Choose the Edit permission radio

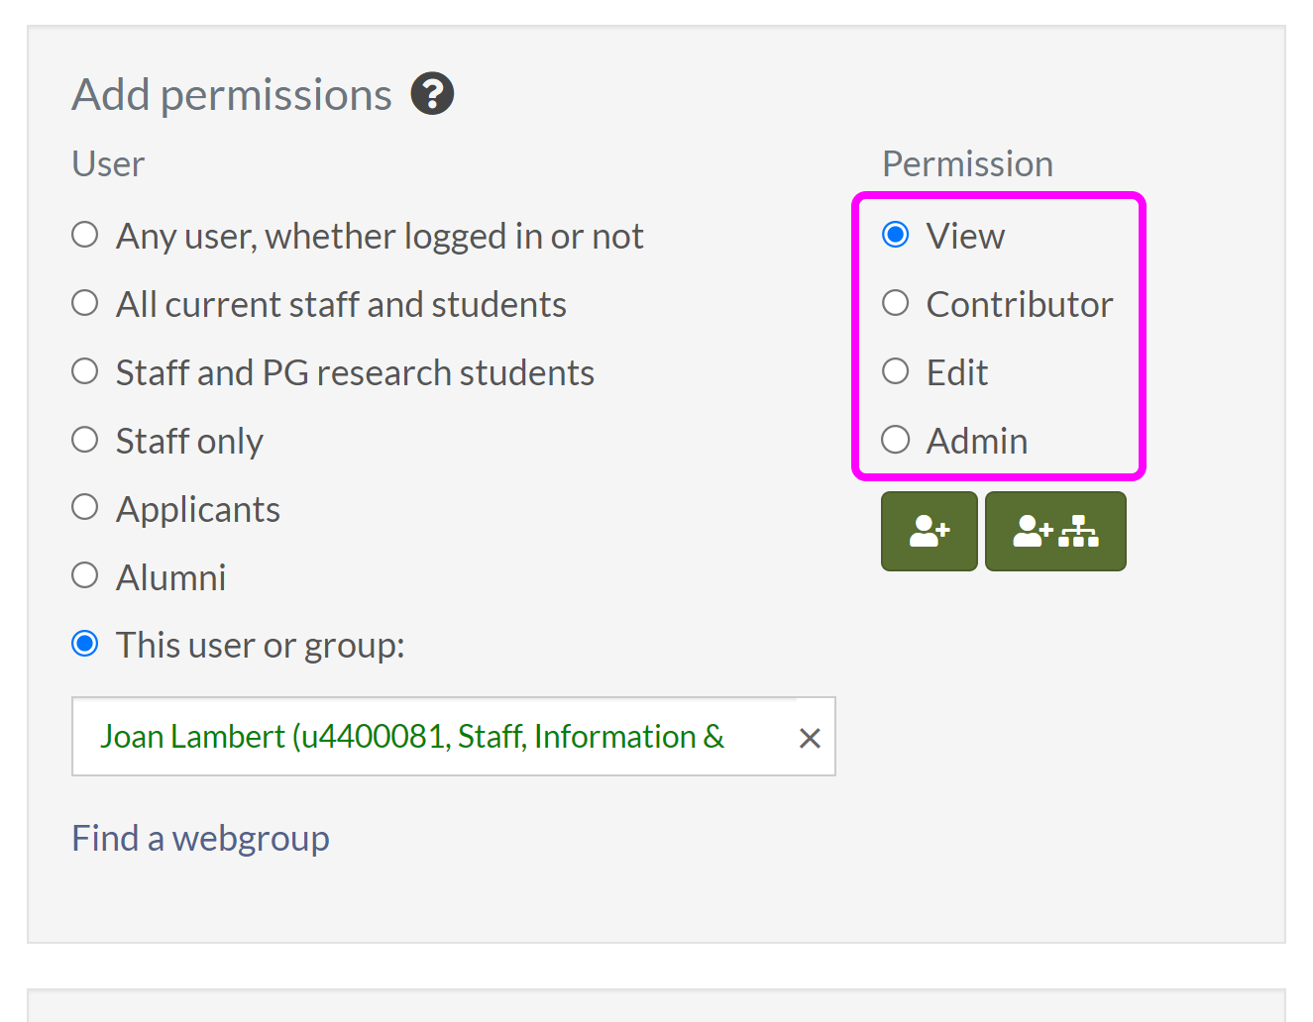coord(896,371)
